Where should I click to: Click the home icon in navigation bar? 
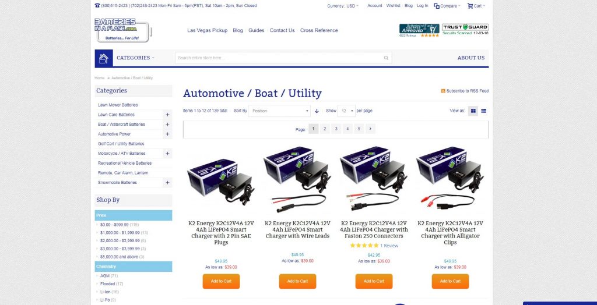[104, 58]
